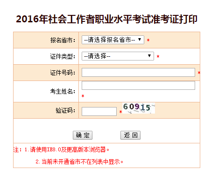218x175 pixels.
Task: Expand the 证件类型 请选择 dropdown
Action: pos(118,56)
